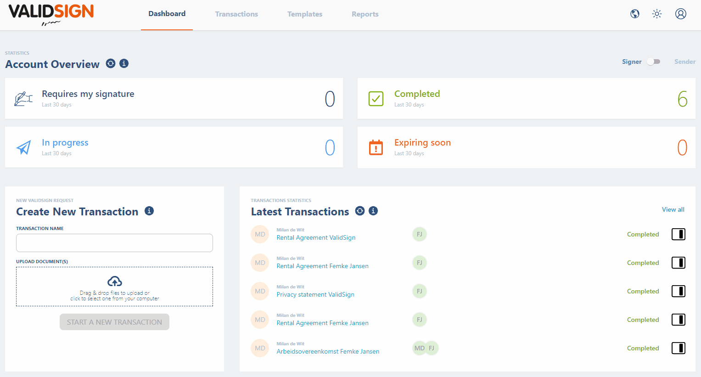Select the Sender view label
701x377 pixels.
pos(685,62)
